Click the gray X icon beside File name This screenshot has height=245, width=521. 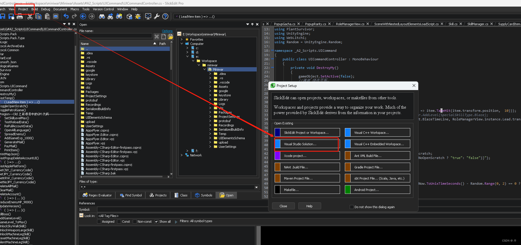(157, 36)
